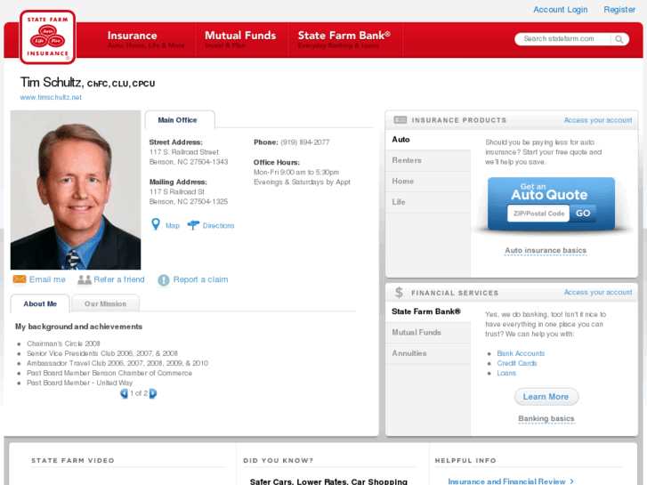The height and width of the screenshot is (485, 647).
Task: Click the GO auto quote button
Action: 583,214
